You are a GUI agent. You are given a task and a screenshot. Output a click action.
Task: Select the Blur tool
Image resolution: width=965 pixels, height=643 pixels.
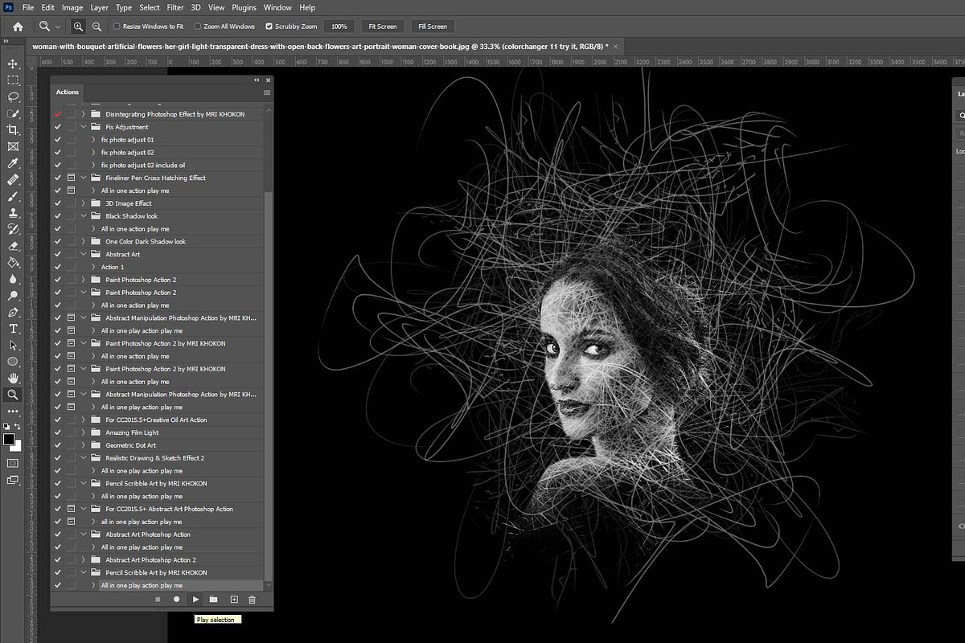click(13, 279)
